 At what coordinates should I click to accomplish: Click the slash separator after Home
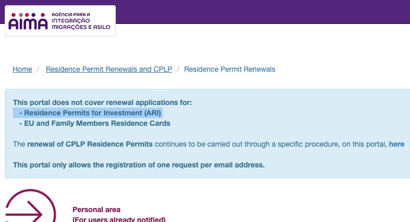pos(38,69)
